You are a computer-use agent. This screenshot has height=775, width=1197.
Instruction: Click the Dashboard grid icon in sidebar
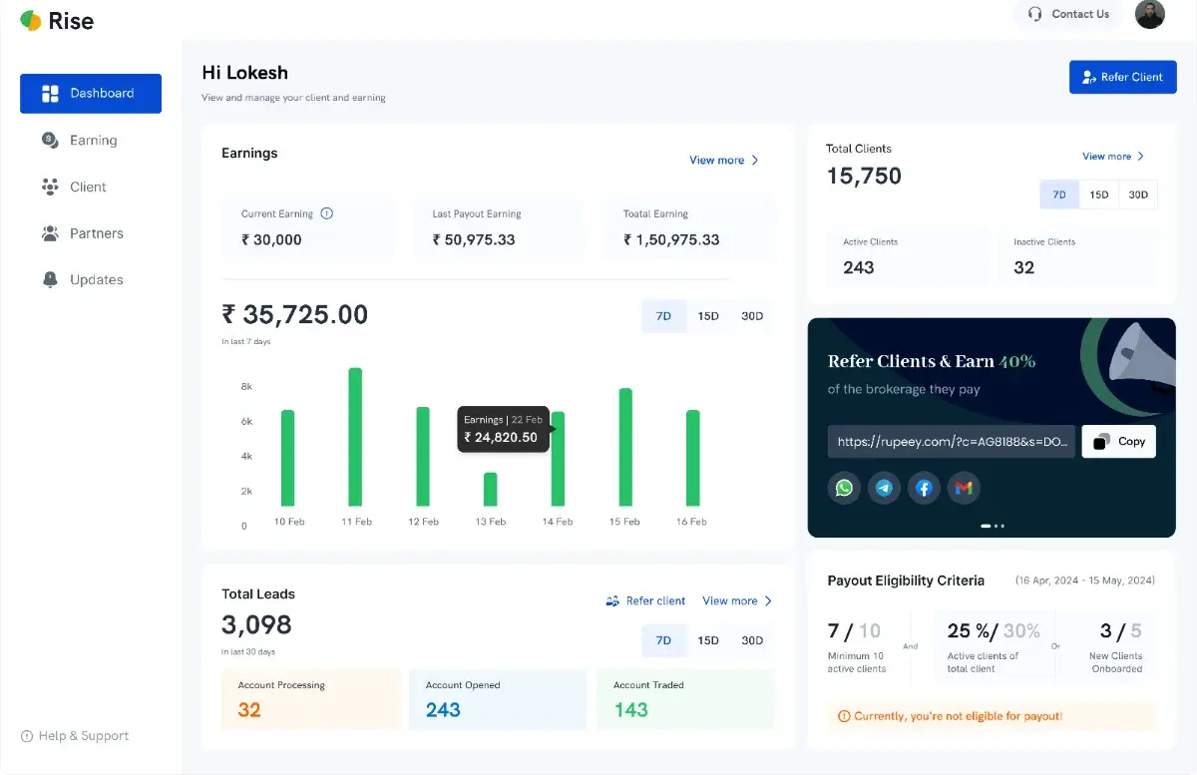click(50, 94)
